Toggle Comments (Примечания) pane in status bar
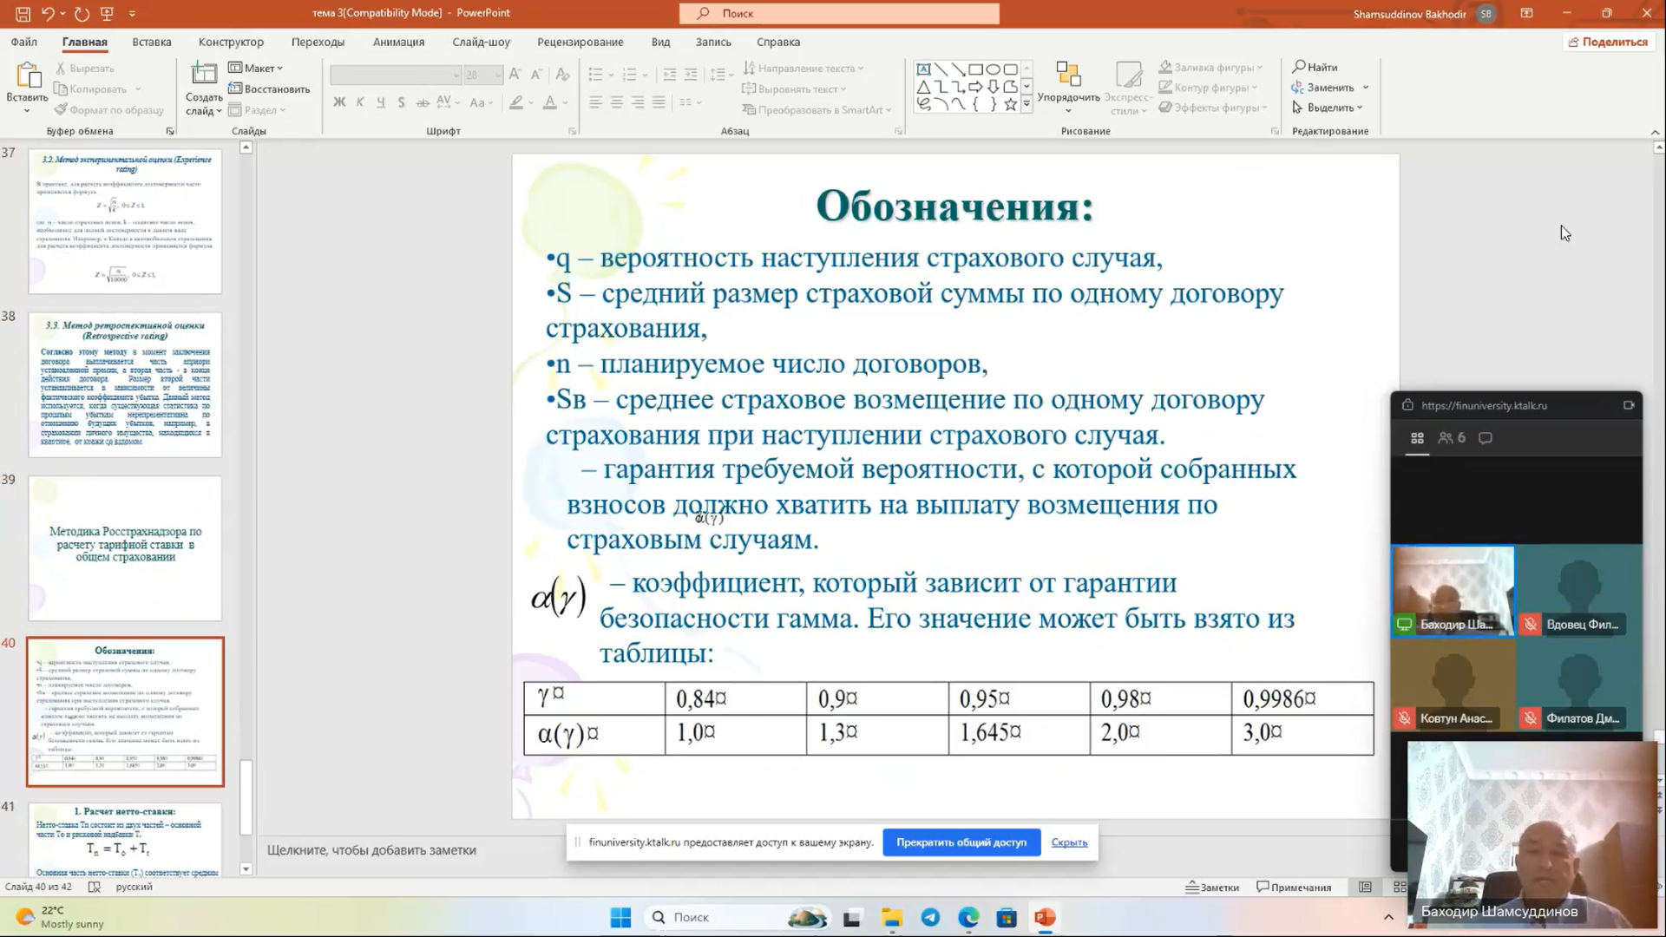The image size is (1666, 937). [1294, 887]
